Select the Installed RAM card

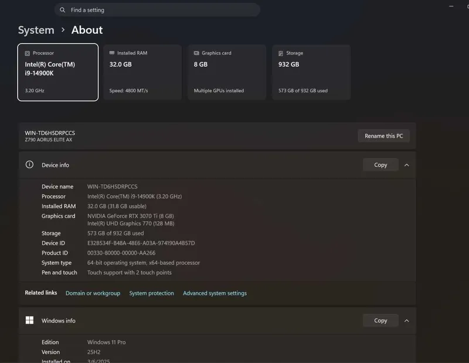(142, 72)
